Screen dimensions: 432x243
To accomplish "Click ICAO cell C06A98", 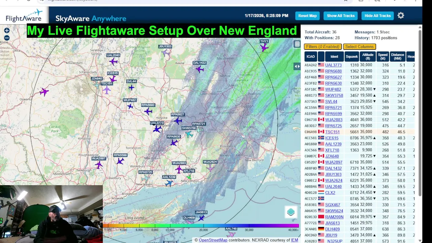I will [x=310, y=132].
